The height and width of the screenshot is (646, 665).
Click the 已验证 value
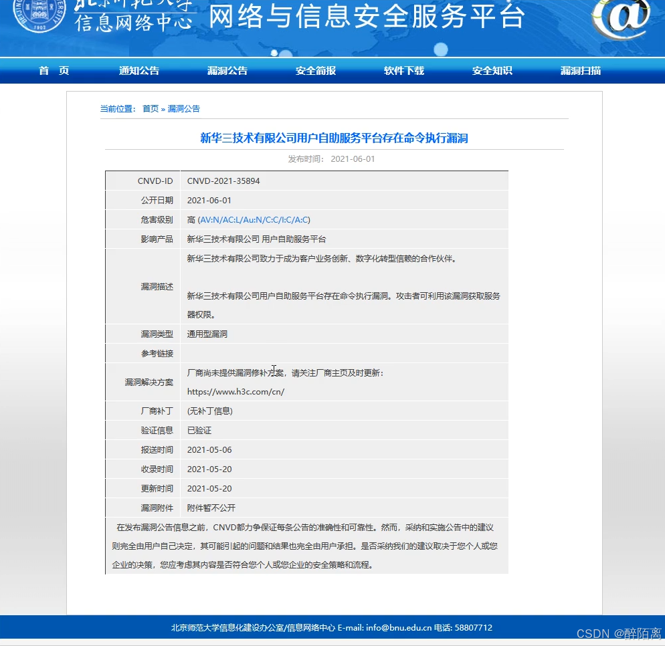click(x=199, y=430)
